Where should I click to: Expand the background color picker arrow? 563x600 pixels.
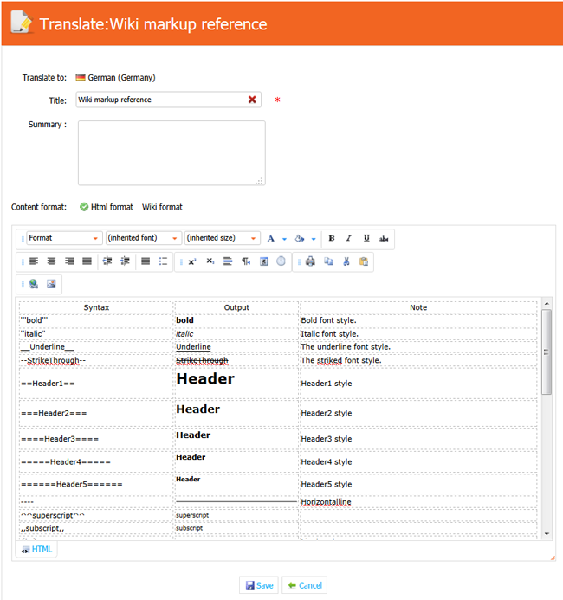[314, 239]
